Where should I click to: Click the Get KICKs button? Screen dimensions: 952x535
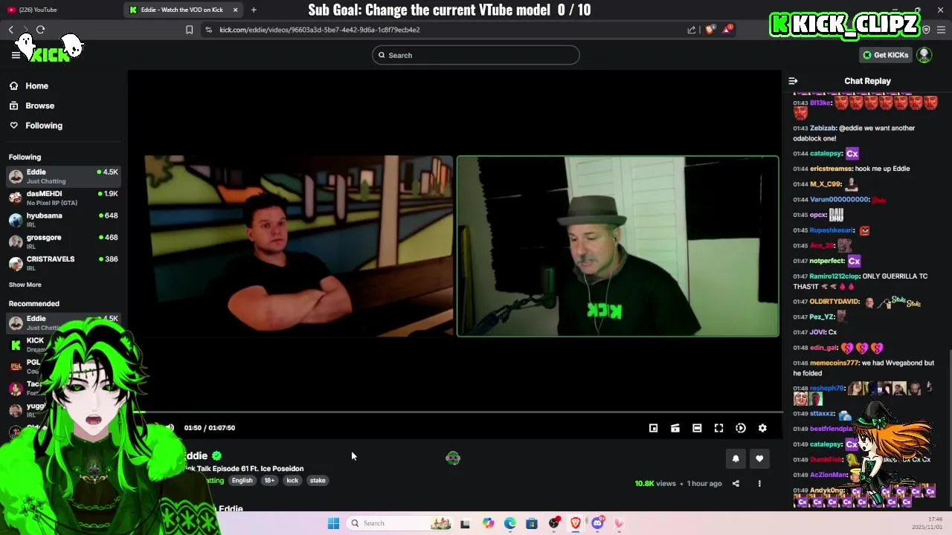click(885, 55)
